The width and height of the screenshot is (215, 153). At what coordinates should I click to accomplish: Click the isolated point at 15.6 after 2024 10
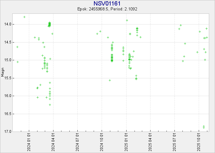coord(110,80)
